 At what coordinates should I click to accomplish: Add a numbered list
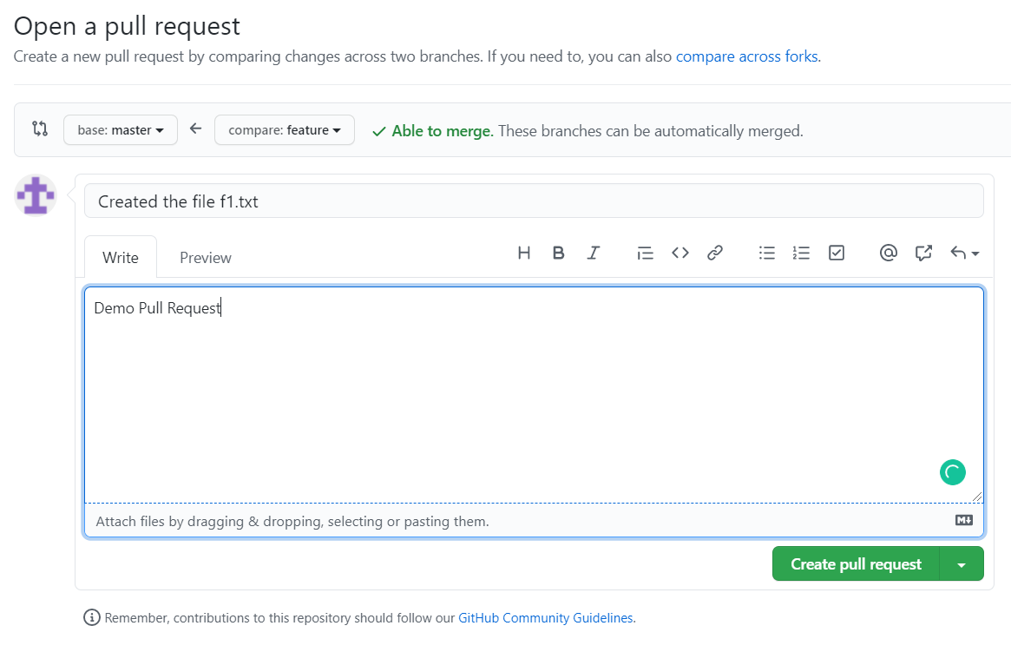(x=801, y=253)
